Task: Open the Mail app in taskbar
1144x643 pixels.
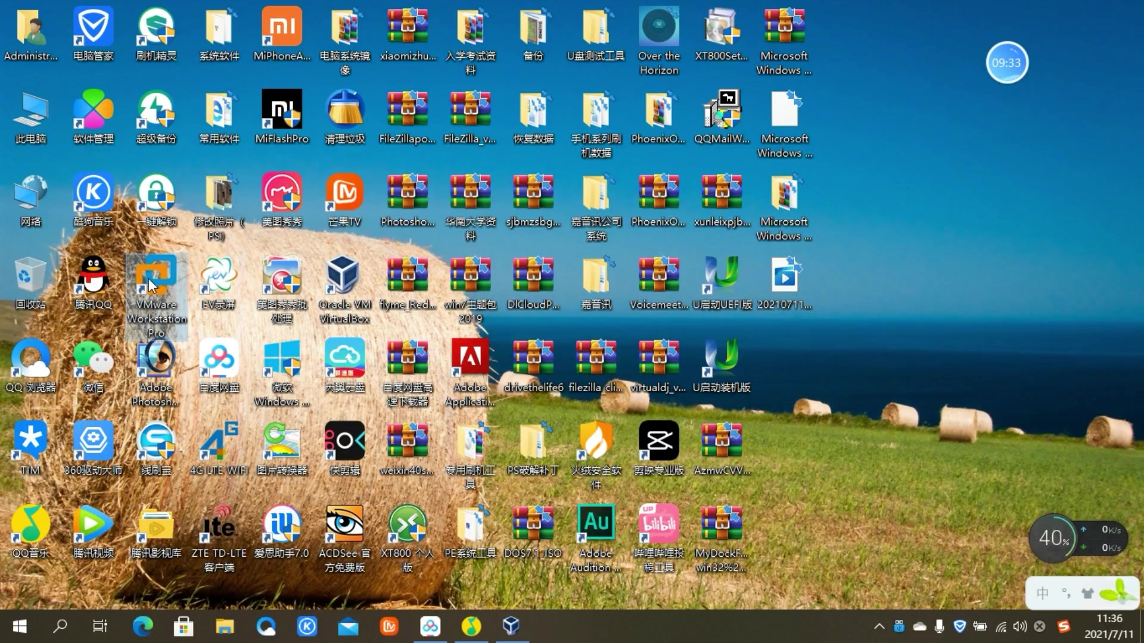Action: tap(348, 626)
